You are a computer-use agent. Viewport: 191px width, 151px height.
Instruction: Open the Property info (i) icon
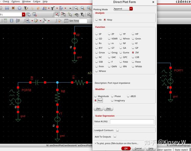click(19, 8)
